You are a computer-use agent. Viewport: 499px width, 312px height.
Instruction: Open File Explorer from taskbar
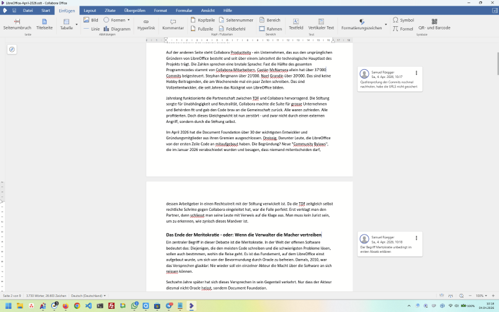(20, 306)
